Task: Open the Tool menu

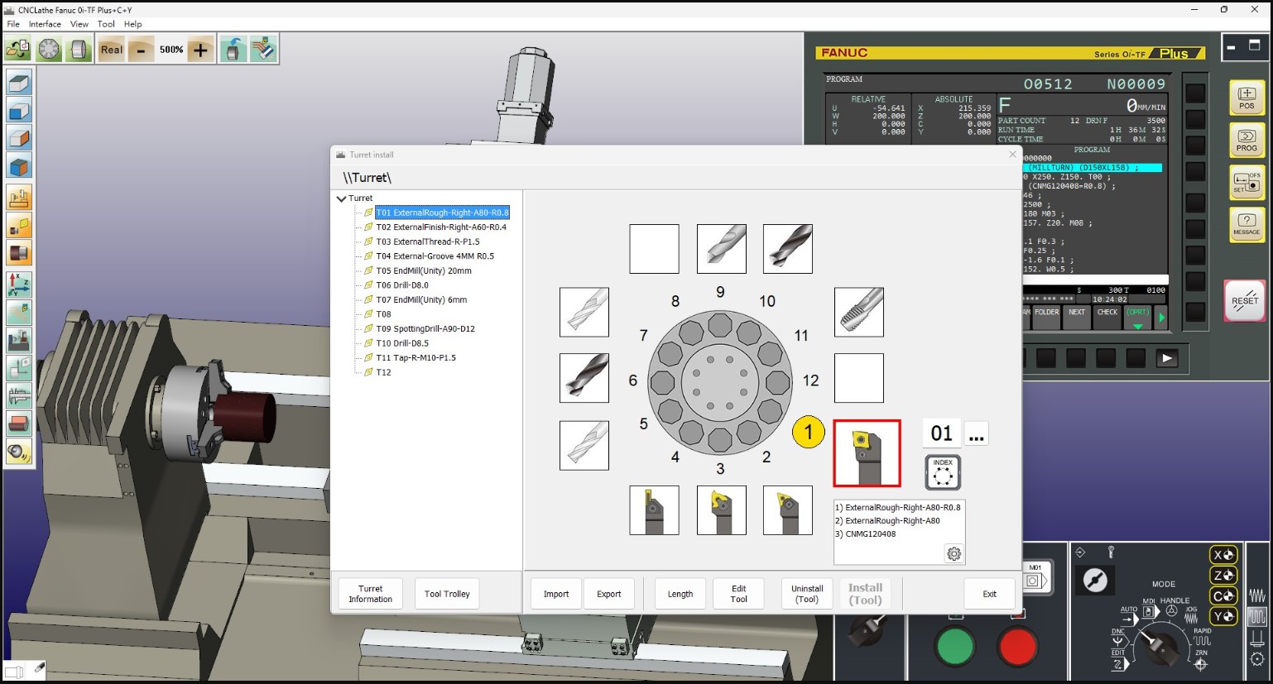Action: pos(106,24)
